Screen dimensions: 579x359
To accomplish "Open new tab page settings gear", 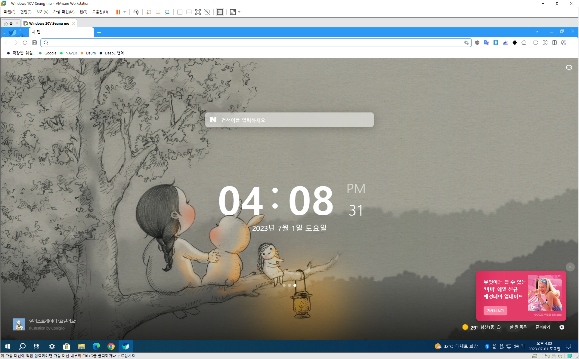I will tap(562, 327).
